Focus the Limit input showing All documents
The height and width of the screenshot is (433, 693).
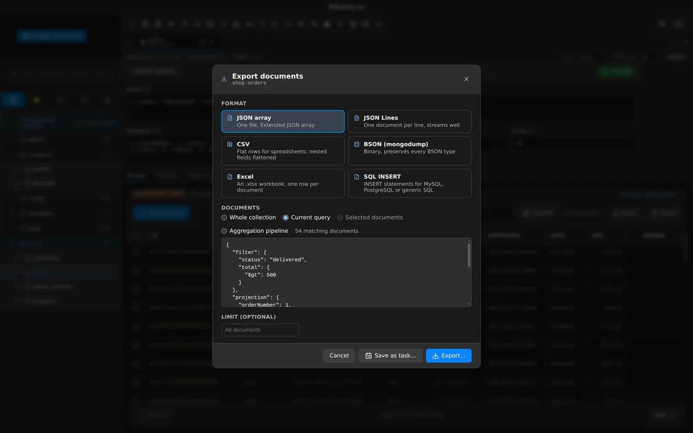click(x=260, y=330)
